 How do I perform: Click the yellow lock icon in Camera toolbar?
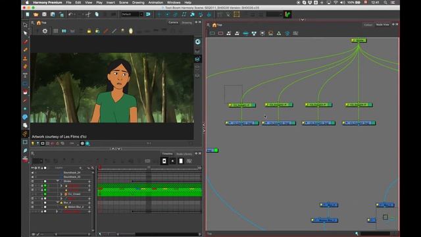89,31
